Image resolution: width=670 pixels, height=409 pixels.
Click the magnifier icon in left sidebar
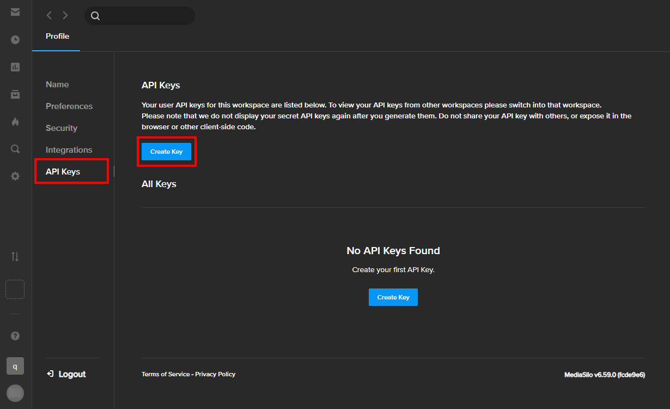coord(15,149)
